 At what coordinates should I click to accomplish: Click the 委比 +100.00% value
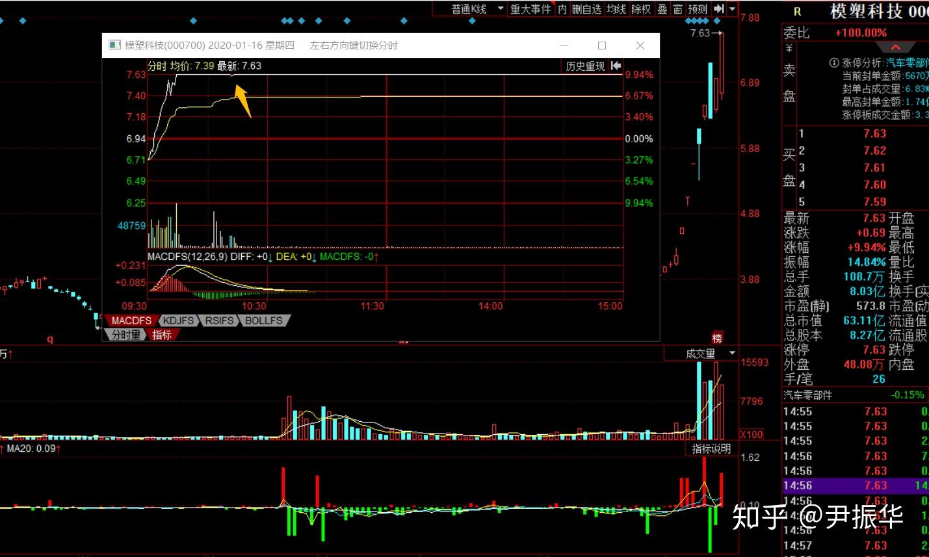[x=861, y=32]
